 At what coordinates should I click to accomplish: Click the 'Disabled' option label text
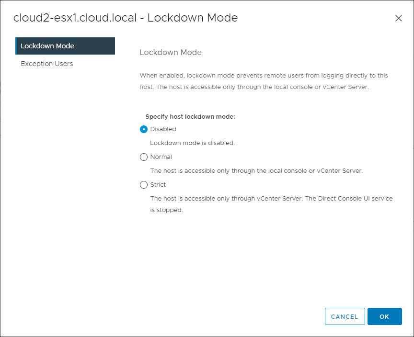(x=163, y=129)
